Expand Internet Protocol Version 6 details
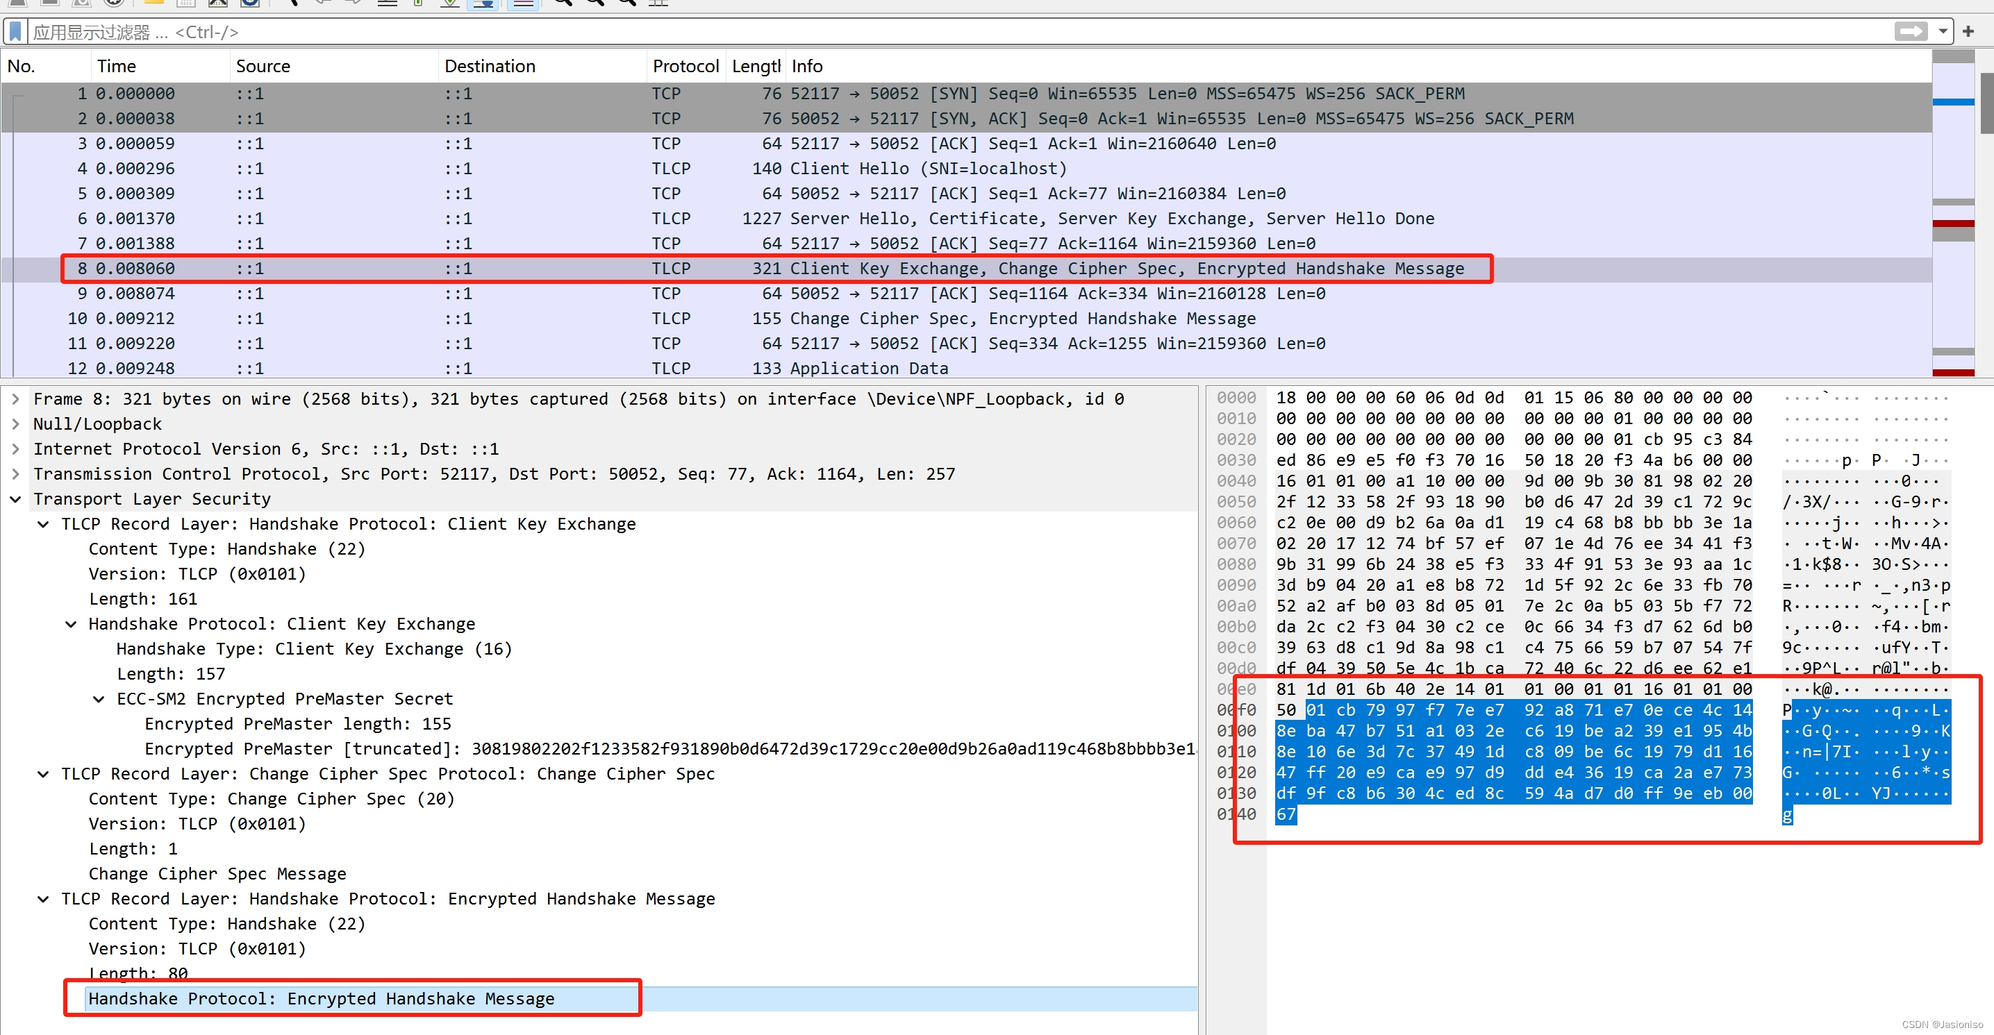Screen dimensions: 1994x1035 (x=15, y=448)
